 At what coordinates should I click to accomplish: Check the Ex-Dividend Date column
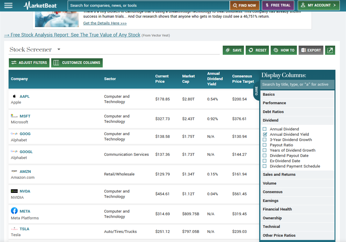click(265, 161)
